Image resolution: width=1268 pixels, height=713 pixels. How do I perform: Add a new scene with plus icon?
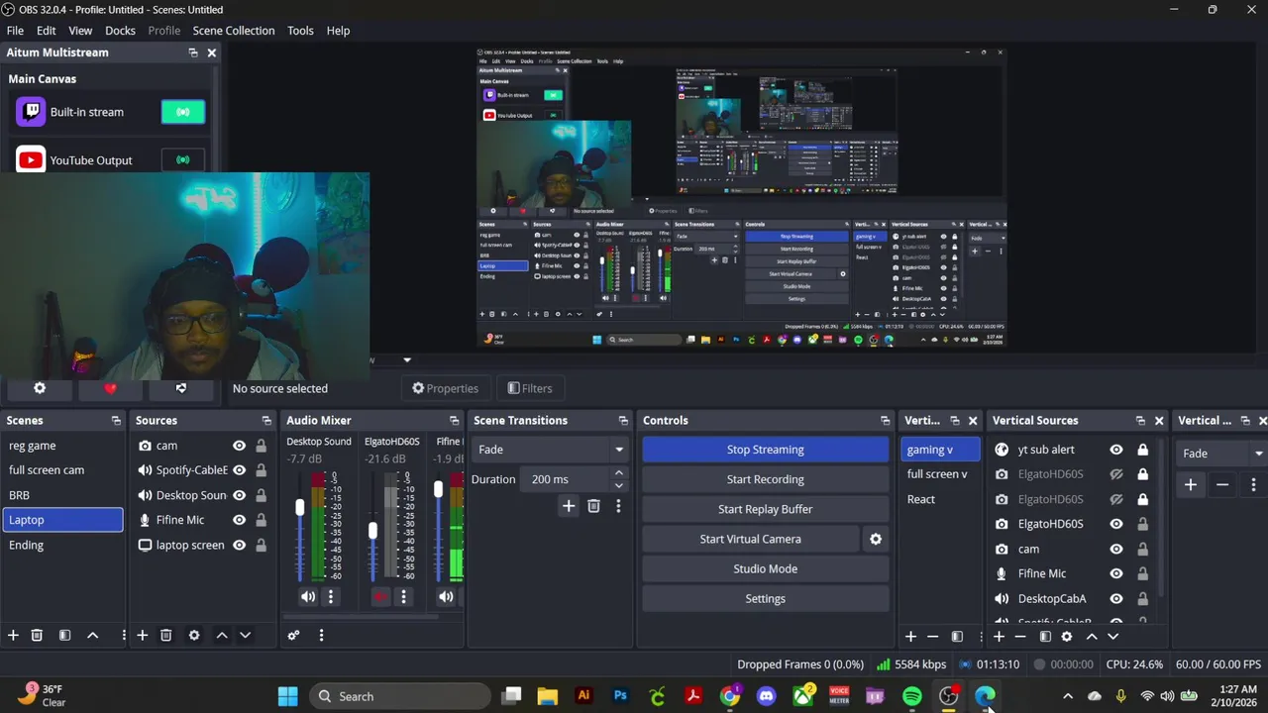13,635
